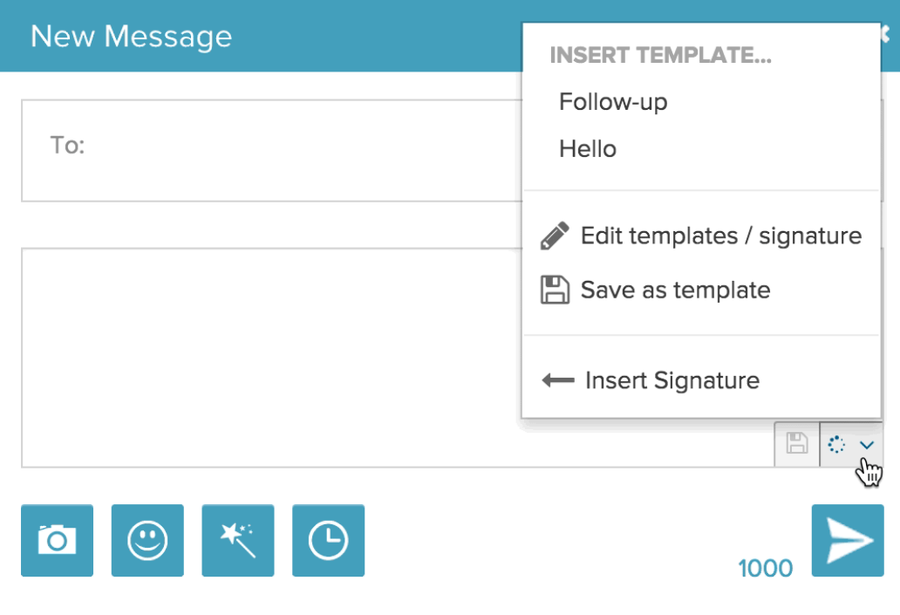The image size is (900, 615).
Task: Click the 1000 character counter
Action: click(765, 569)
